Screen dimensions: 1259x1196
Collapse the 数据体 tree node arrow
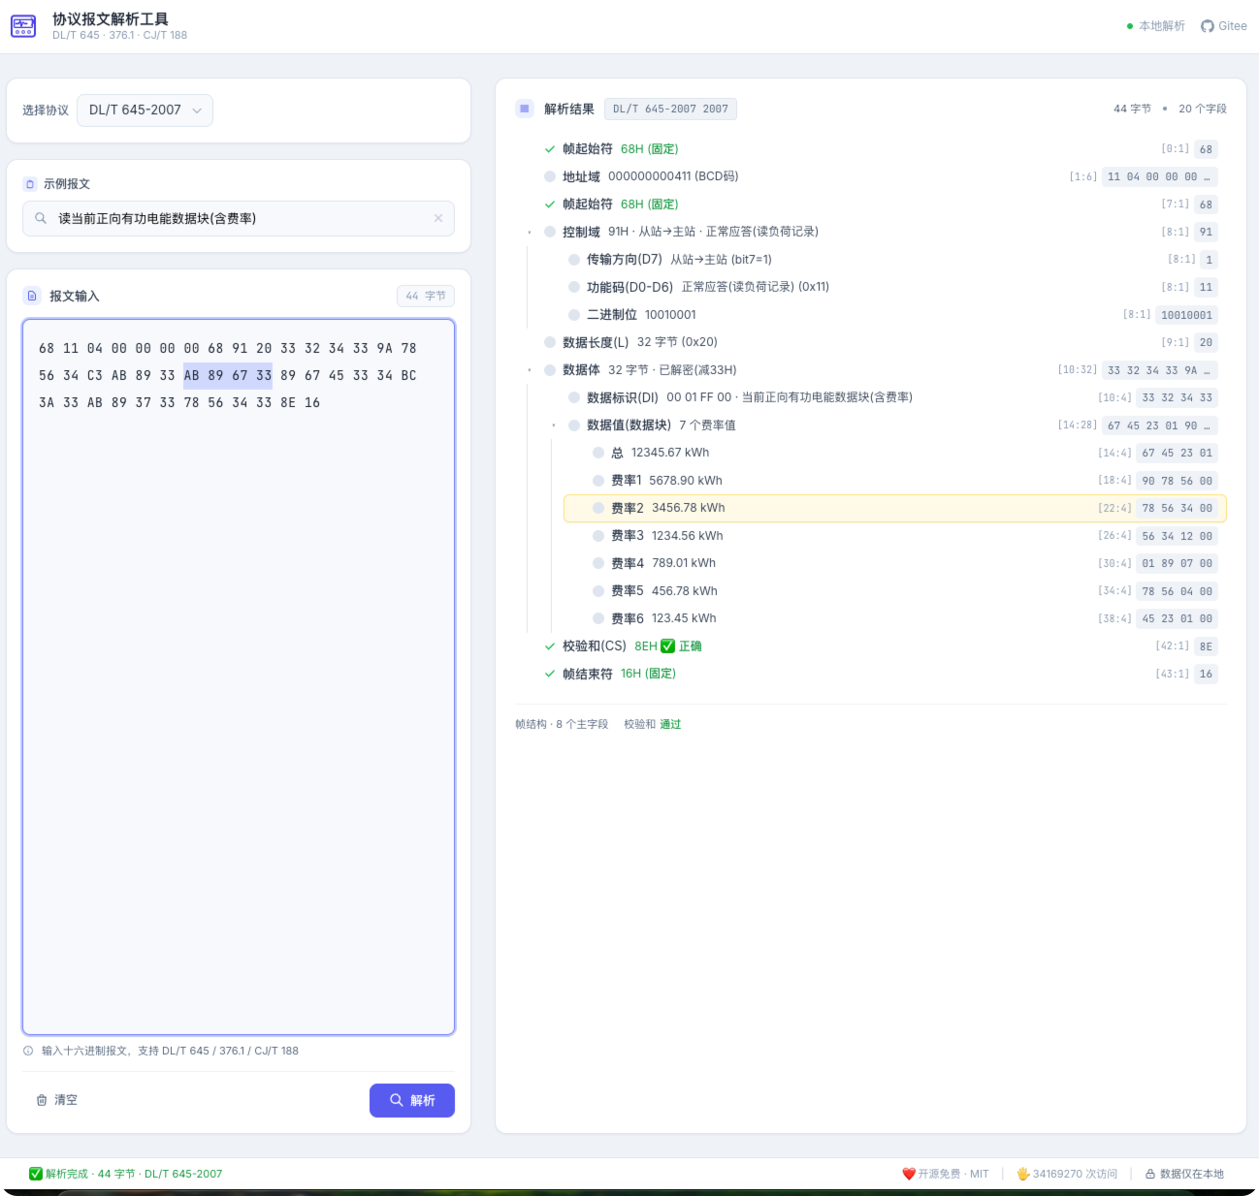(530, 370)
